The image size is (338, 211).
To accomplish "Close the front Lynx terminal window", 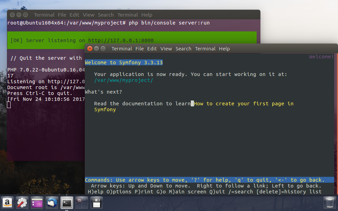I will point(90,49).
